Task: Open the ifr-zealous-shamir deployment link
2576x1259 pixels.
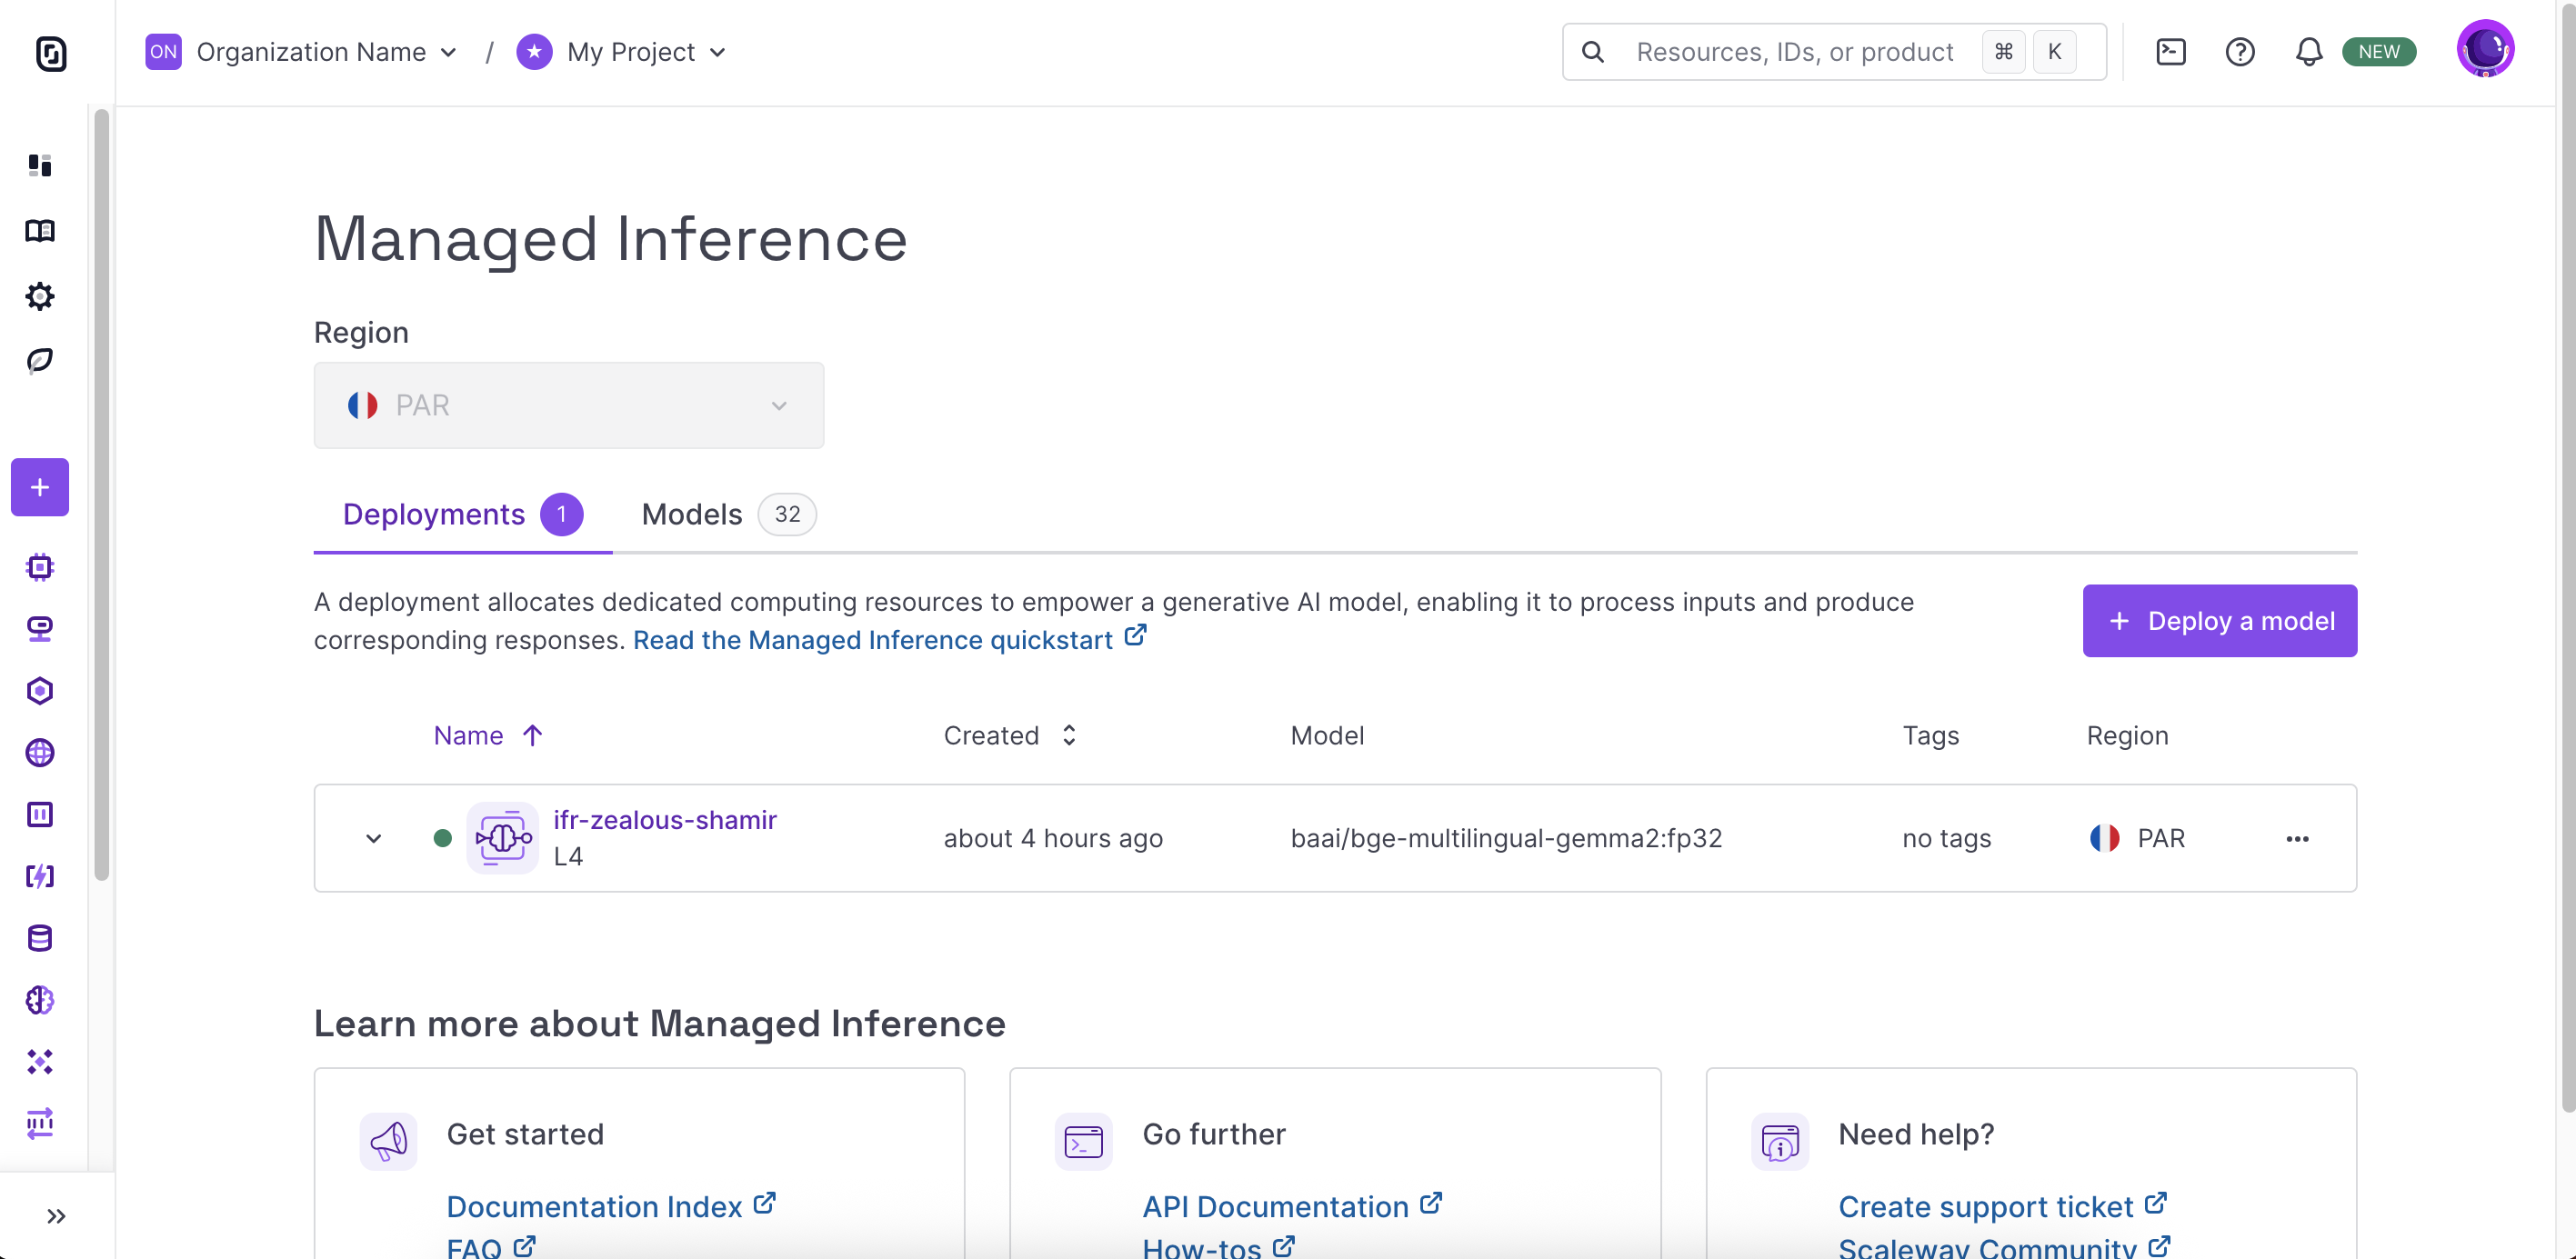Action: click(x=665, y=820)
